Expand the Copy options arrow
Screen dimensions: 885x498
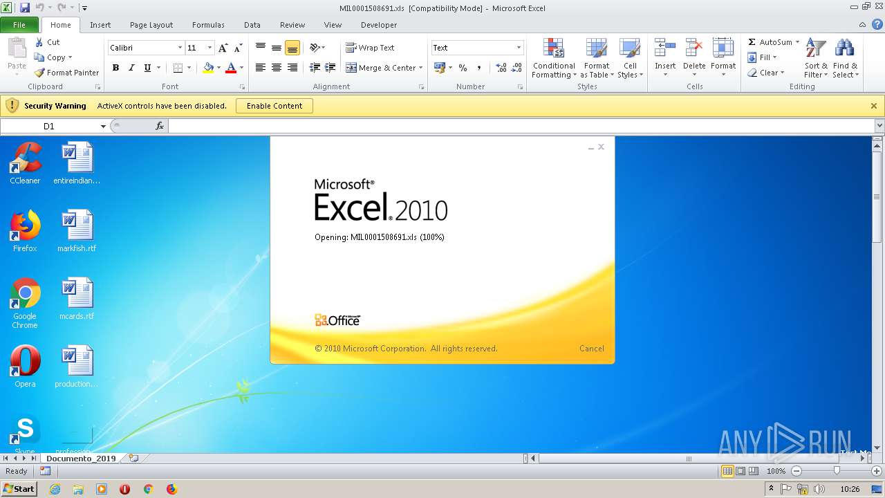click(70, 57)
